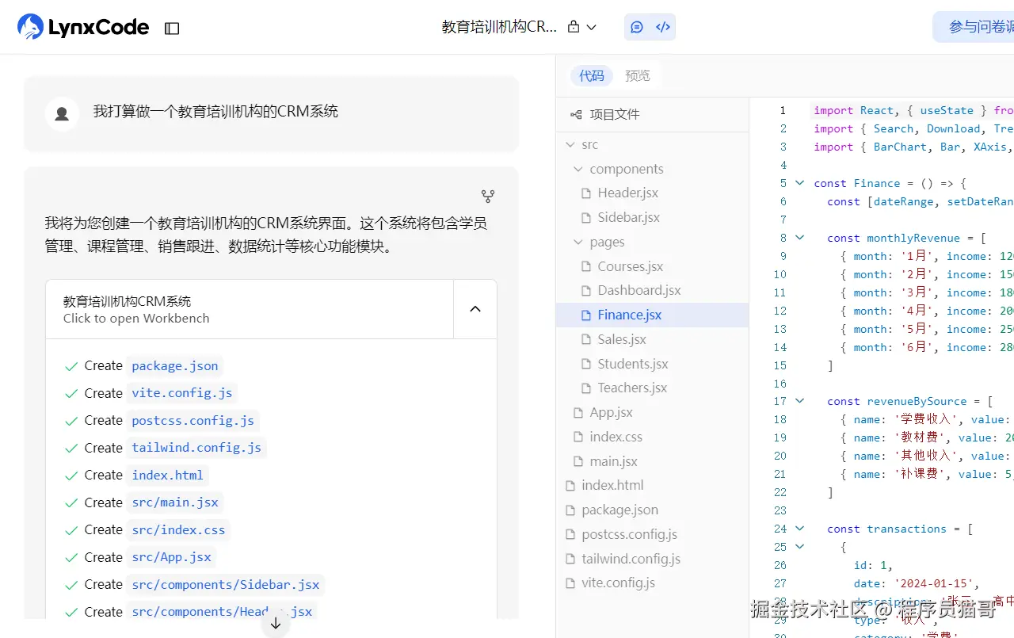
Task: Open the package.json file link
Action: 174,366
